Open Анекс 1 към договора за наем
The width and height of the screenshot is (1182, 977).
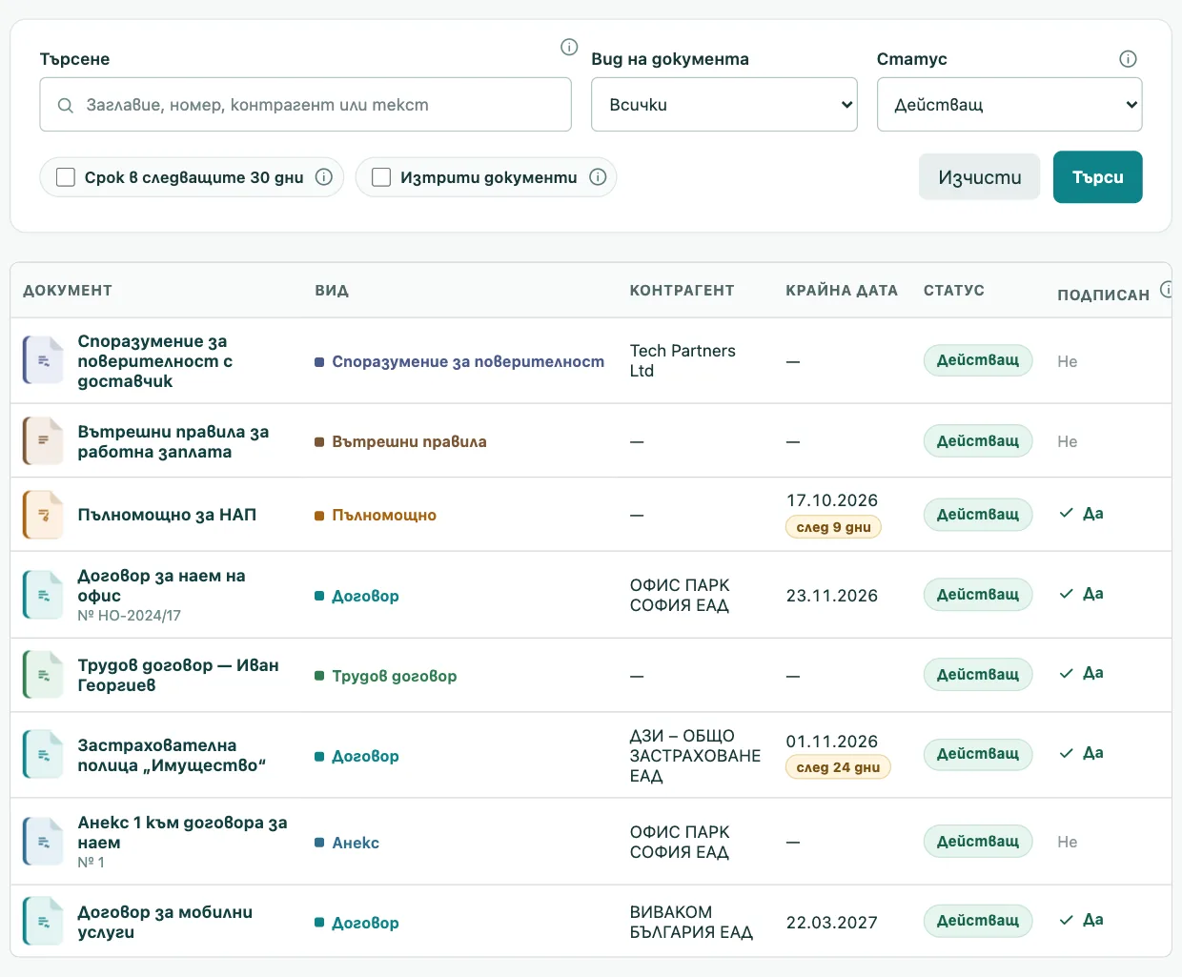182,832
